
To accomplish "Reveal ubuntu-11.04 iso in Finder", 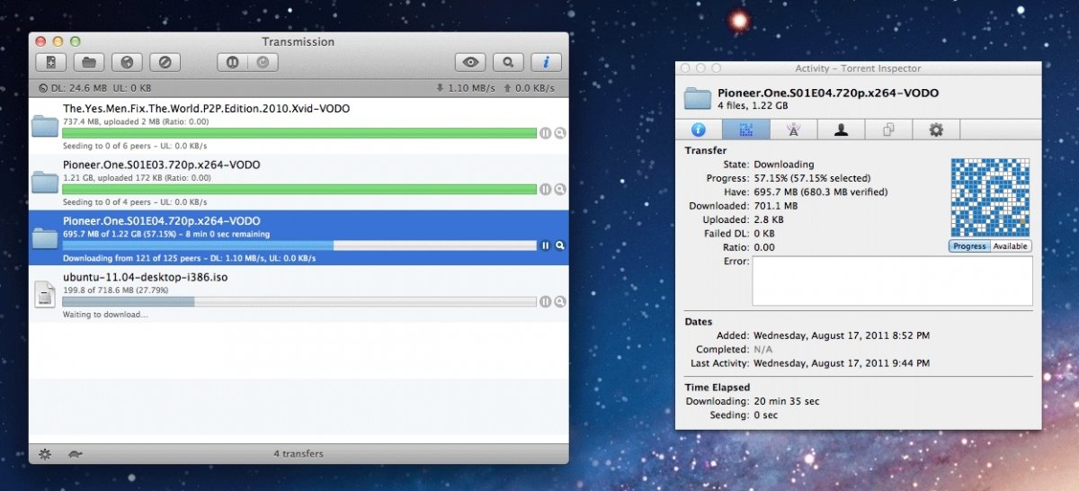I will pos(559,301).
